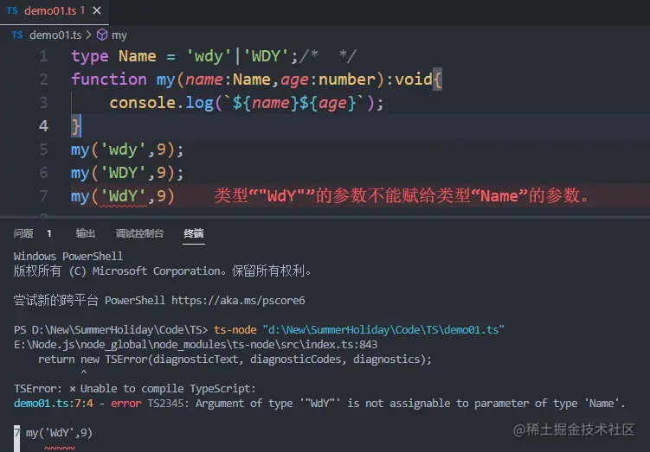Click the TS icon in the breadcrumb
Image resolution: width=650 pixels, height=452 pixels.
[x=17, y=35]
